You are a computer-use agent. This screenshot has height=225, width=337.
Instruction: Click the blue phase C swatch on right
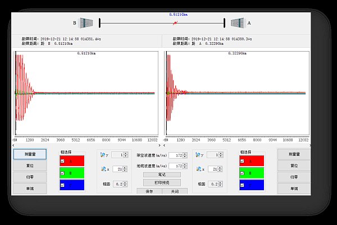(252, 185)
